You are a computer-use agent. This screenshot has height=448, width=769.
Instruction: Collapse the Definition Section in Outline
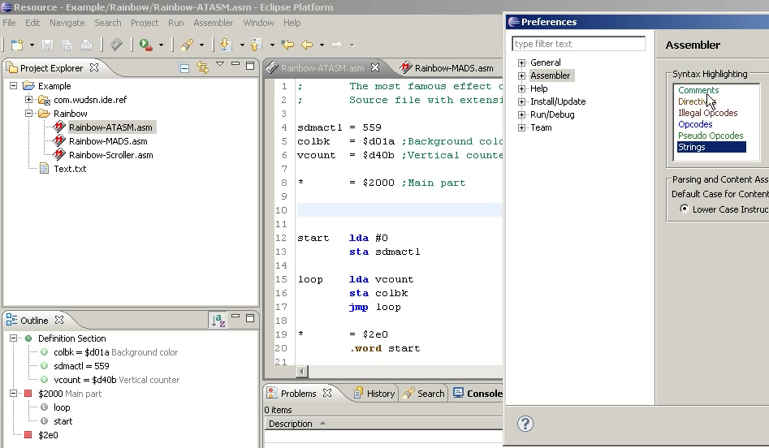coord(13,338)
